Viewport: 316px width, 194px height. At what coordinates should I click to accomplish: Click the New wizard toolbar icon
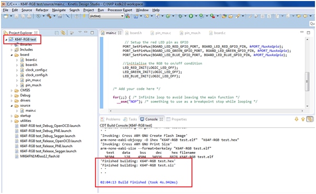6,16
